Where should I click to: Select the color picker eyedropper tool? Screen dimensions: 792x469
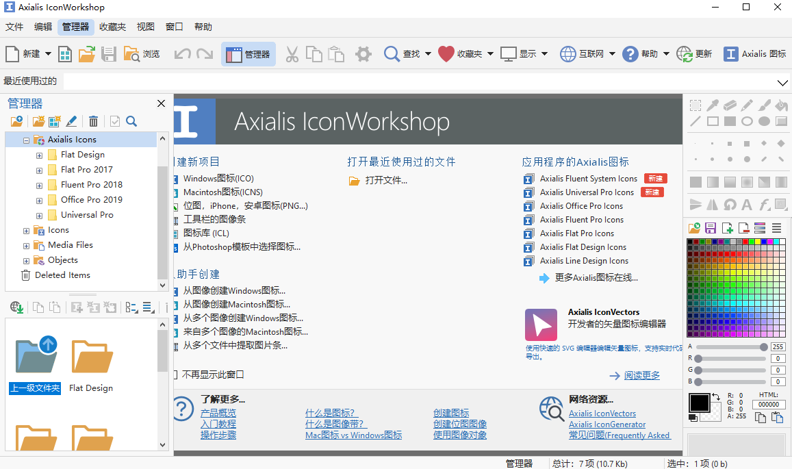(713, 105)
